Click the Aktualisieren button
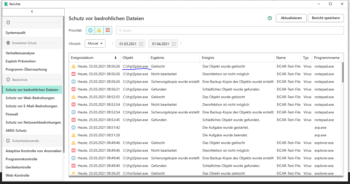Image resolution: width=350 pixels, height=184 pixels. pos(291,18)
